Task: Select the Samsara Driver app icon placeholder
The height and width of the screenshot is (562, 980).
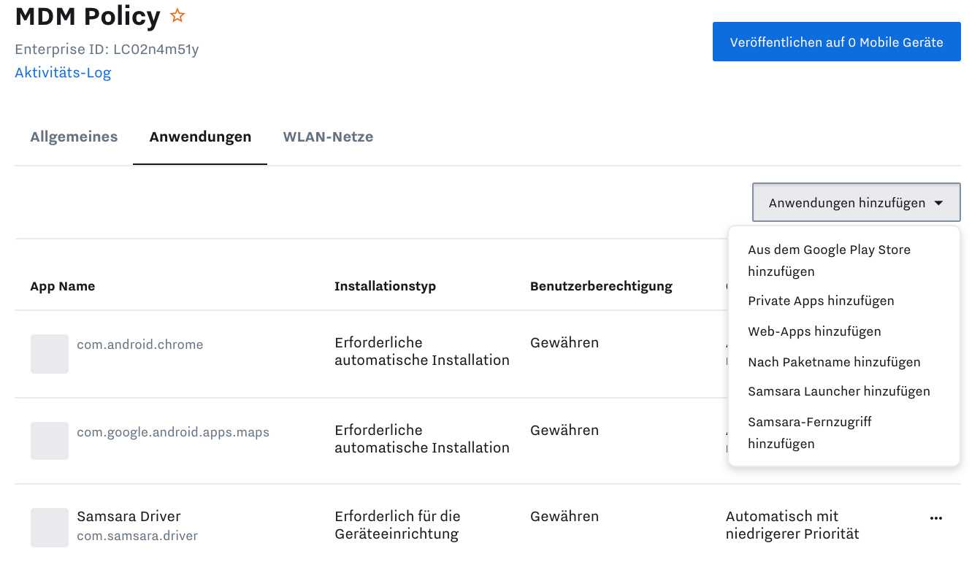Action: 50,528
